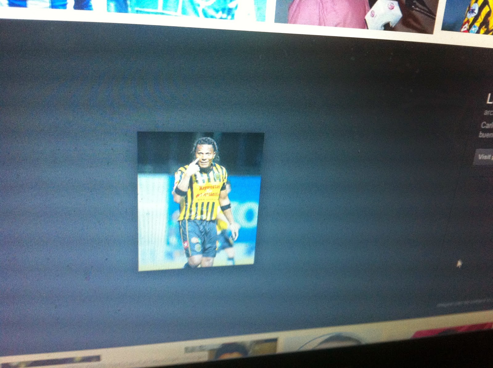Select the blue thumbnail in the top-left row
Screen dimensions: 493x368
[46, 4]
